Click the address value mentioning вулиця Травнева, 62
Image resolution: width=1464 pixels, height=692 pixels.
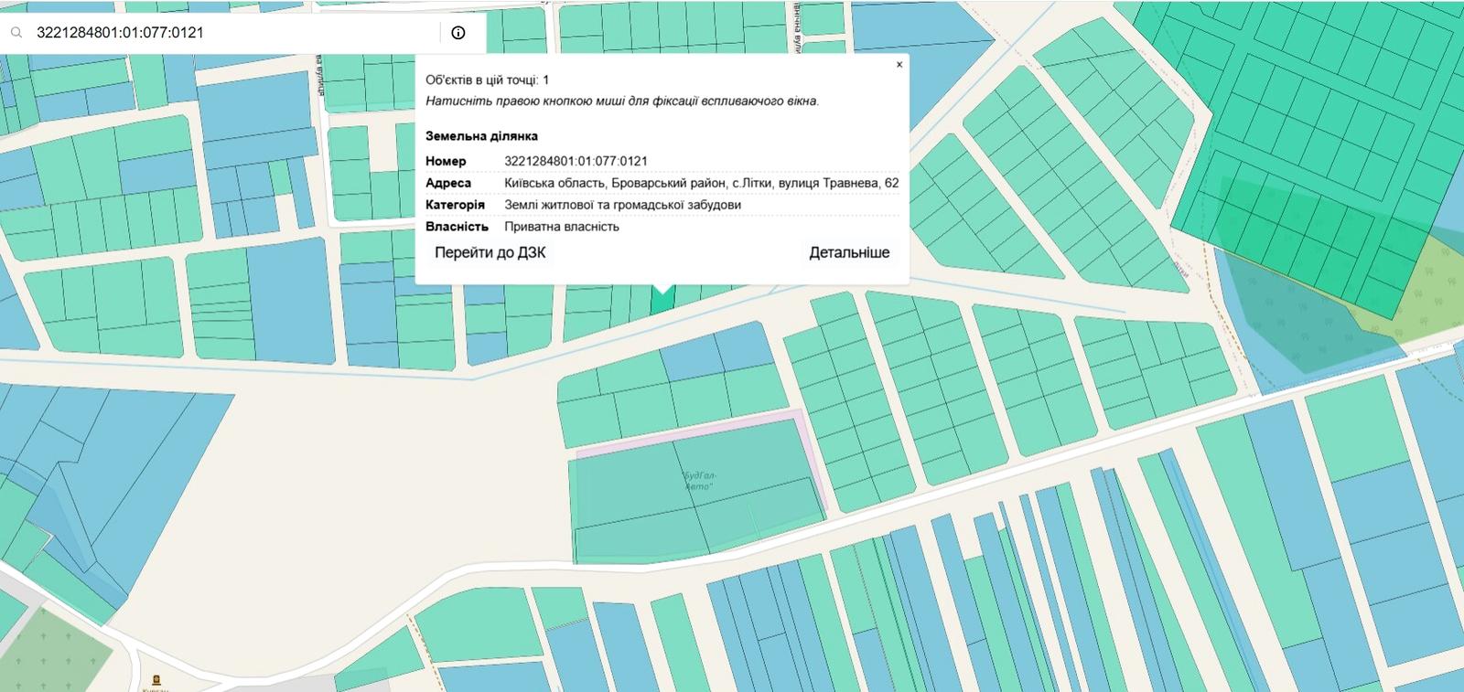coord(701,184)
